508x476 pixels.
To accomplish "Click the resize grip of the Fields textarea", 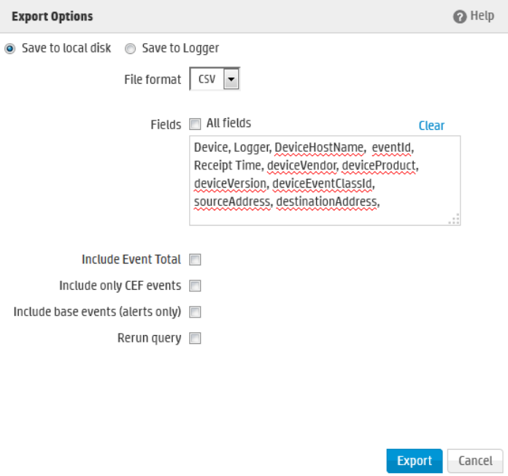I will point(454,219).
